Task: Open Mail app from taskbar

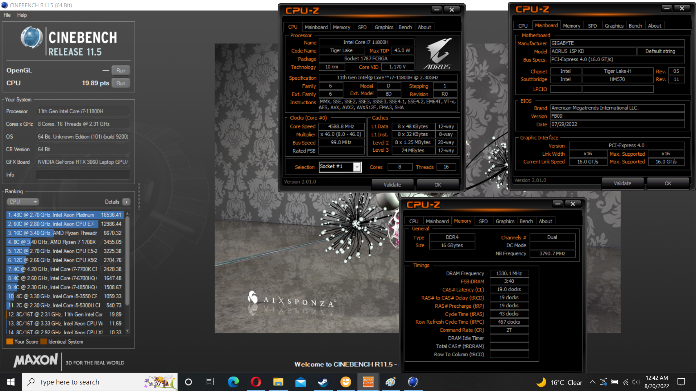Action: point(301,382)
